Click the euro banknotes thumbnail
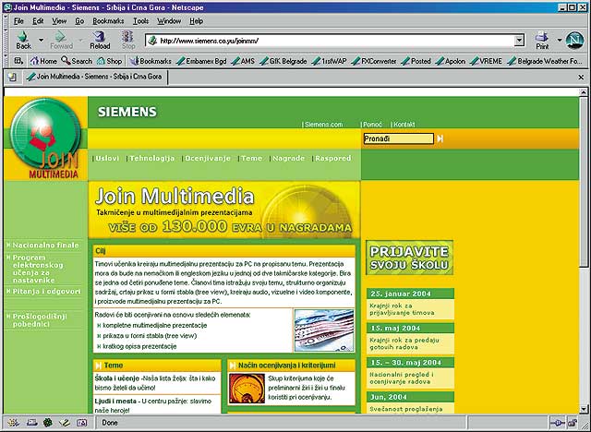 pyautogui.click(x=324, y=330)
